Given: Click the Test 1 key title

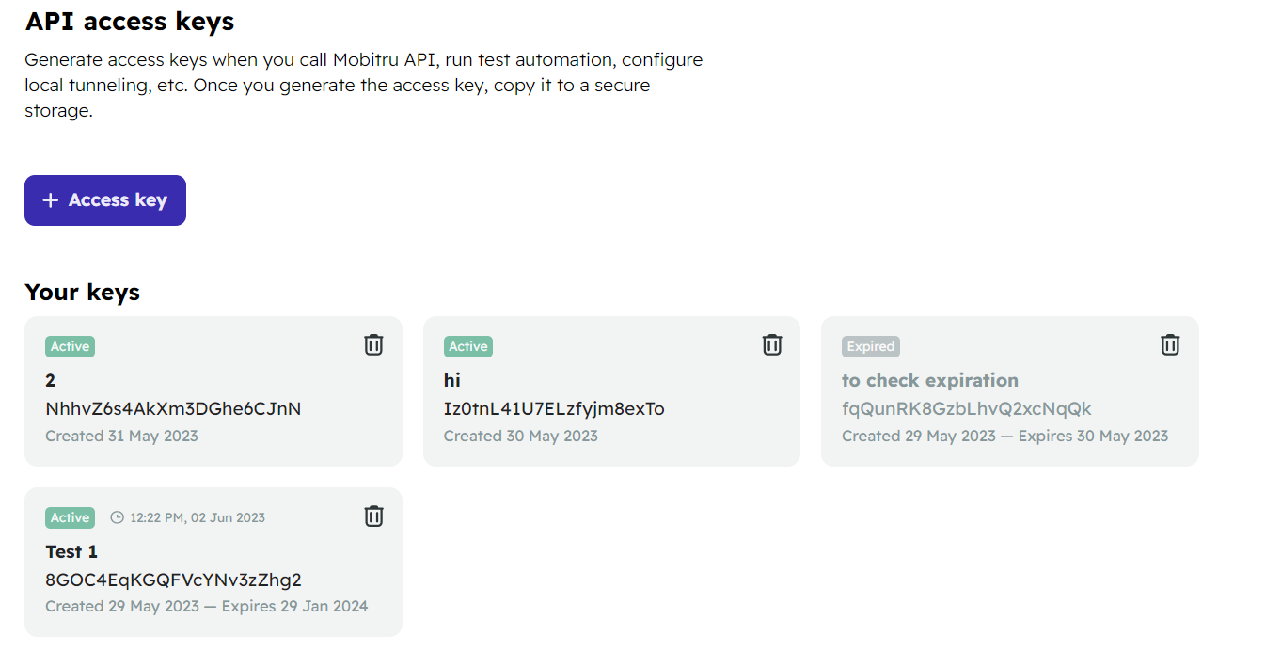Looking at the screenshot, I should click(71, 551).
